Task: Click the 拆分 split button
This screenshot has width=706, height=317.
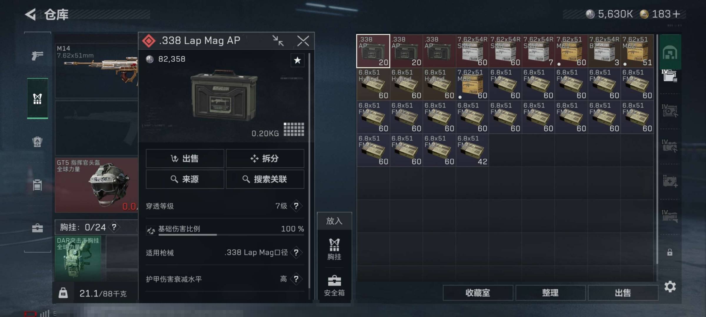Action: coord(265,158)
